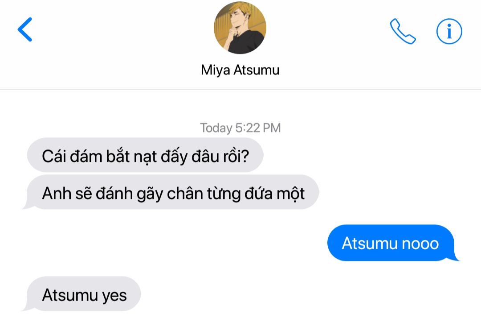This screenshot has height=322, width=481.
Task: Open Miya Atsumu's profile picture
Action: (x=240, y=28)
